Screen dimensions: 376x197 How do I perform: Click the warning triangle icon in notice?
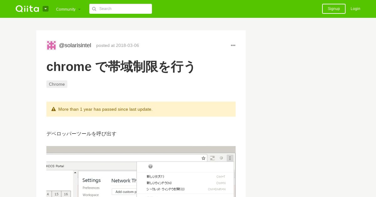(x=54, y=109)
